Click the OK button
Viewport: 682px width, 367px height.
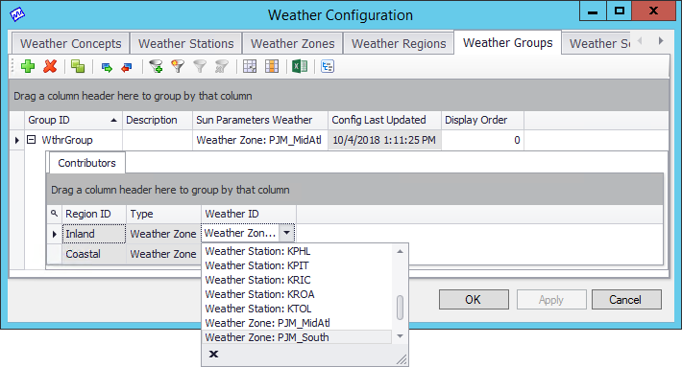pos(474,300)
